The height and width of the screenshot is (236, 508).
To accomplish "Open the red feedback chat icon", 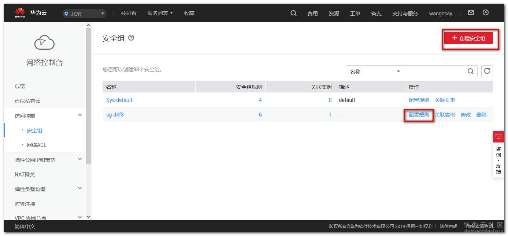I will click(x=498, y=137).
